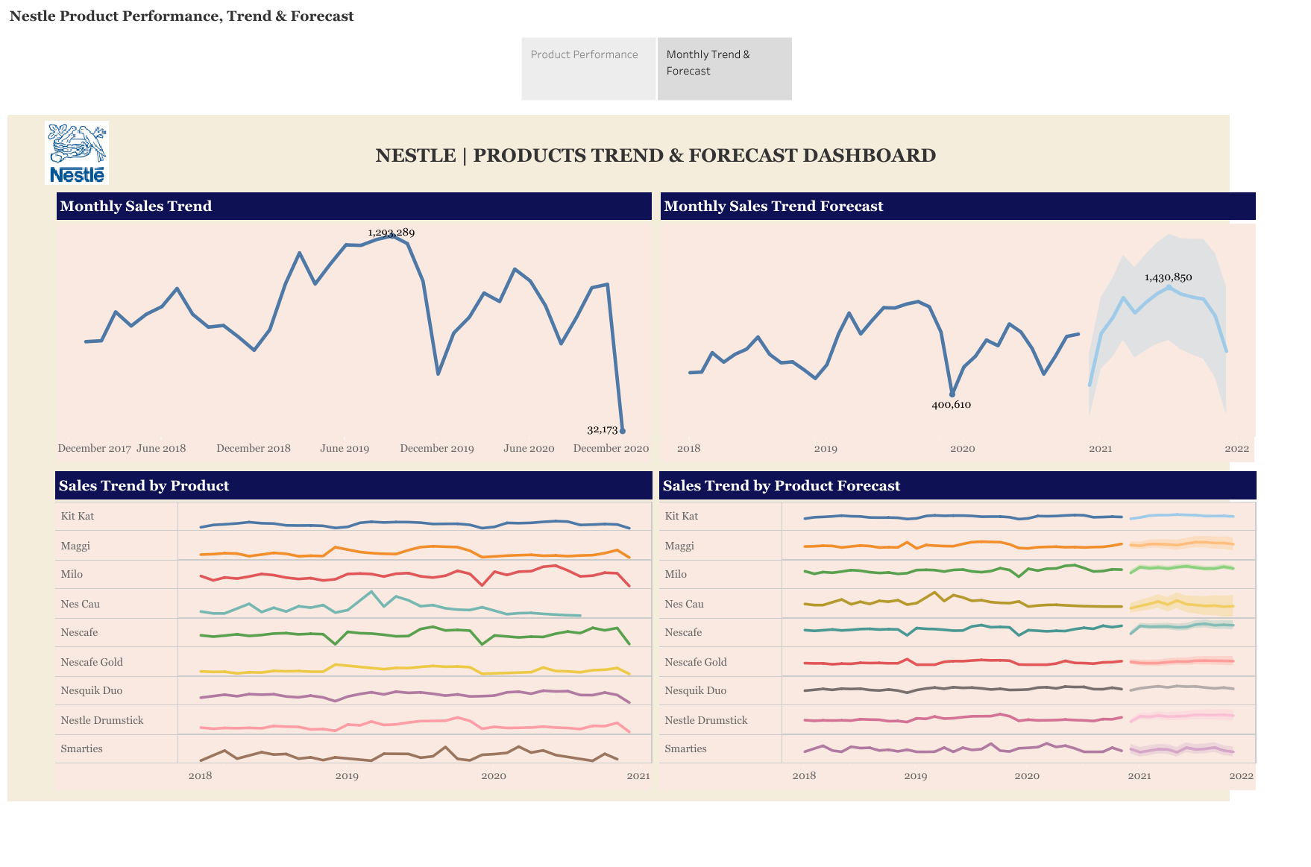Screen dimensions: 1311x867
Task: Select the 32,173 lowest sales point
Action: point(623,431)
